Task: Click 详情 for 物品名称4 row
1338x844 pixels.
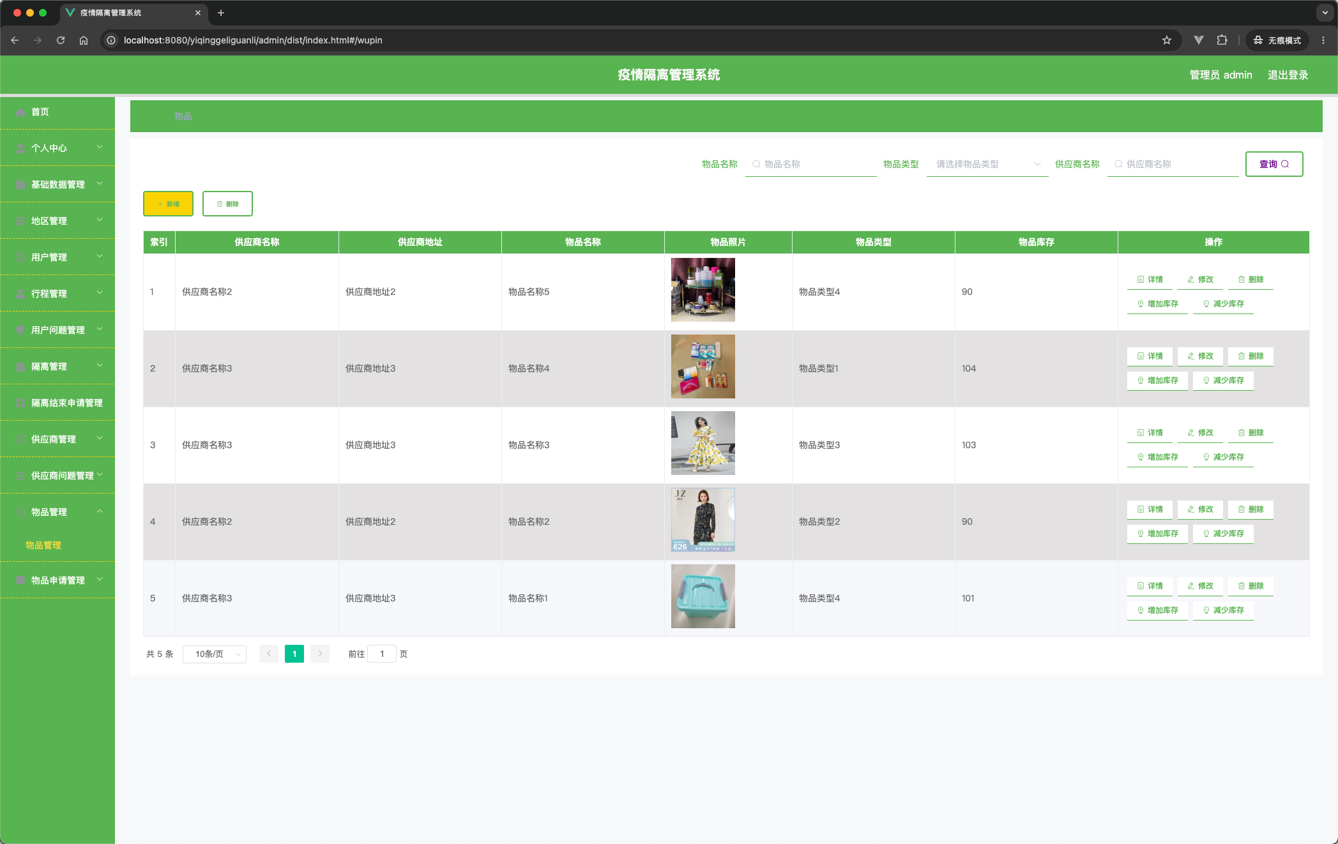Action: (1150, 356)
